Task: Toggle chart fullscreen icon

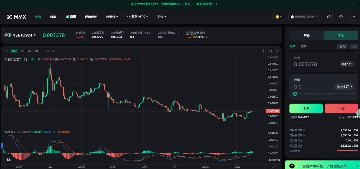Action: point(271,51)
